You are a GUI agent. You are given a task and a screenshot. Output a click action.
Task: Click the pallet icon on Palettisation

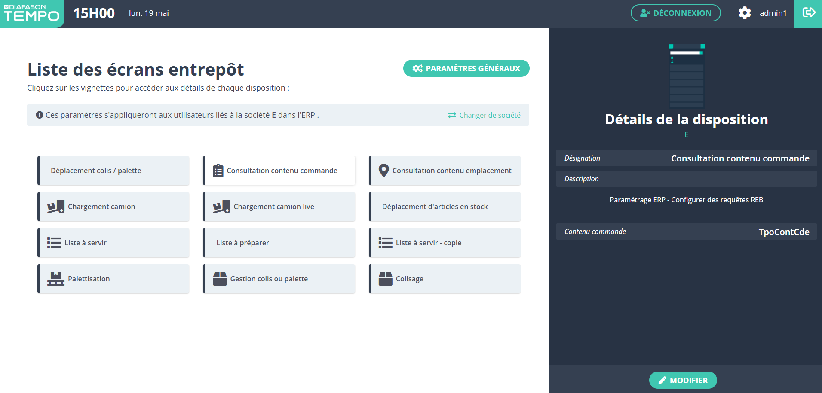tap(56, 279)
